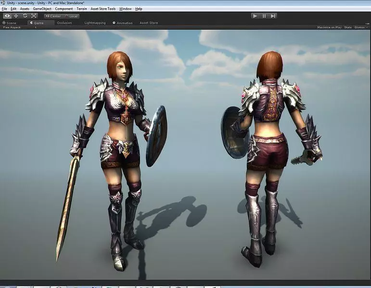Image resolution: width=371 pixels, height=288 pixels.
Task: Open the GameObject menu
Action: (42, 9)
